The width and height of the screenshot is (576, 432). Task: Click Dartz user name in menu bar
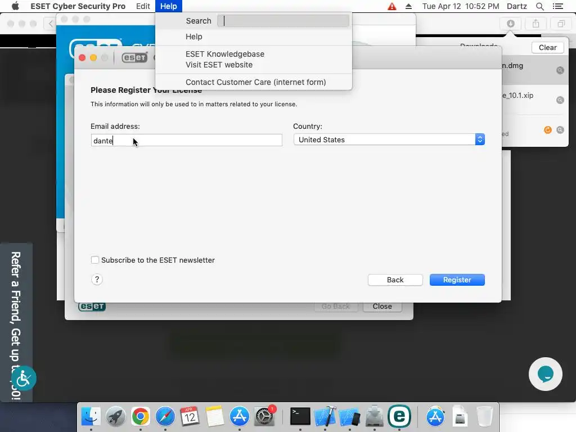coord(517,6)
